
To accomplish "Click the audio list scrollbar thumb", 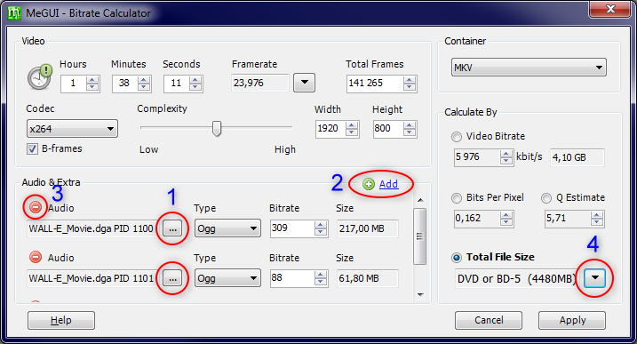I will (420, 236).
